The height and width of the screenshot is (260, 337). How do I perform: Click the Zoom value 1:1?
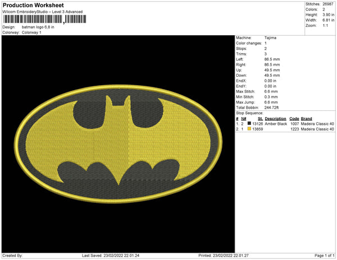click(325, 26)
